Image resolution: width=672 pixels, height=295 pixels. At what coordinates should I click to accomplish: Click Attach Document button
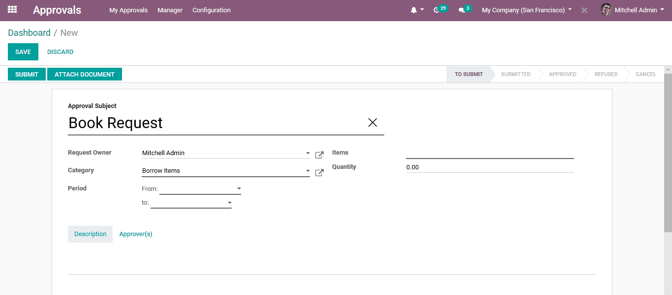(85, 74)
